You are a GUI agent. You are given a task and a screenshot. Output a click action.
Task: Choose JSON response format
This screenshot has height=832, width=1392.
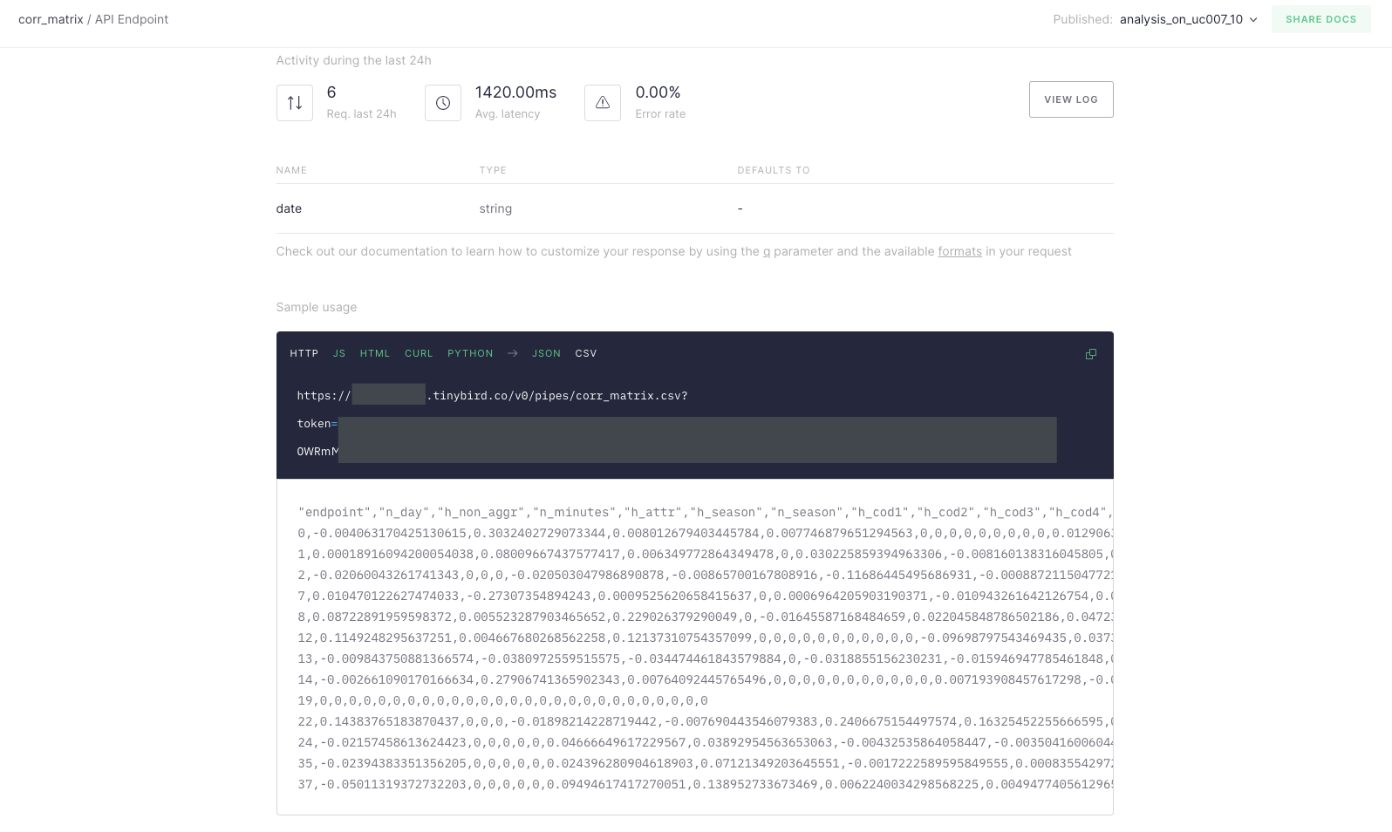pos(546,353)
